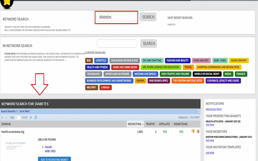Viewport: 258px width, 161px height.
Task: Click Add New under Your Invitation Templates
Action: (210, 153)
